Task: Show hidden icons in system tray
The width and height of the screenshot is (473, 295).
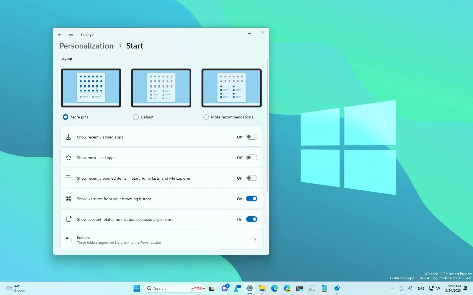Action: (x=392, y=288)
